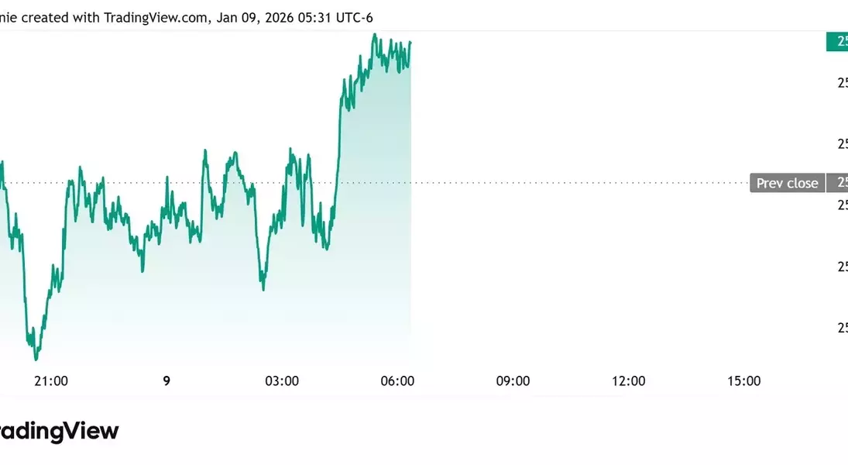This screenshot has height=465, width=848.
Task: Click the bottommost price axis label
Action: (842, 327)
